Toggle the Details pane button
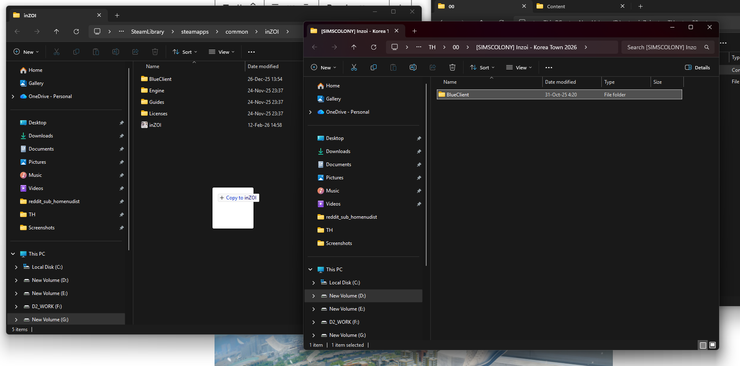Image resolution: width=740 pixels, height=366 pixels. tap(697, 68)
